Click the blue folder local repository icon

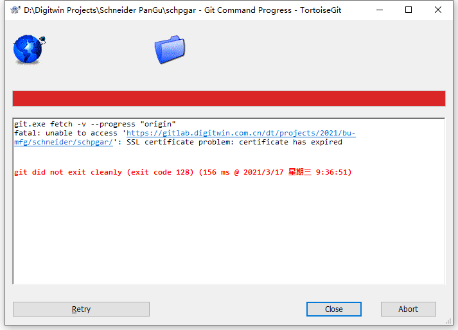pos(170,49)
